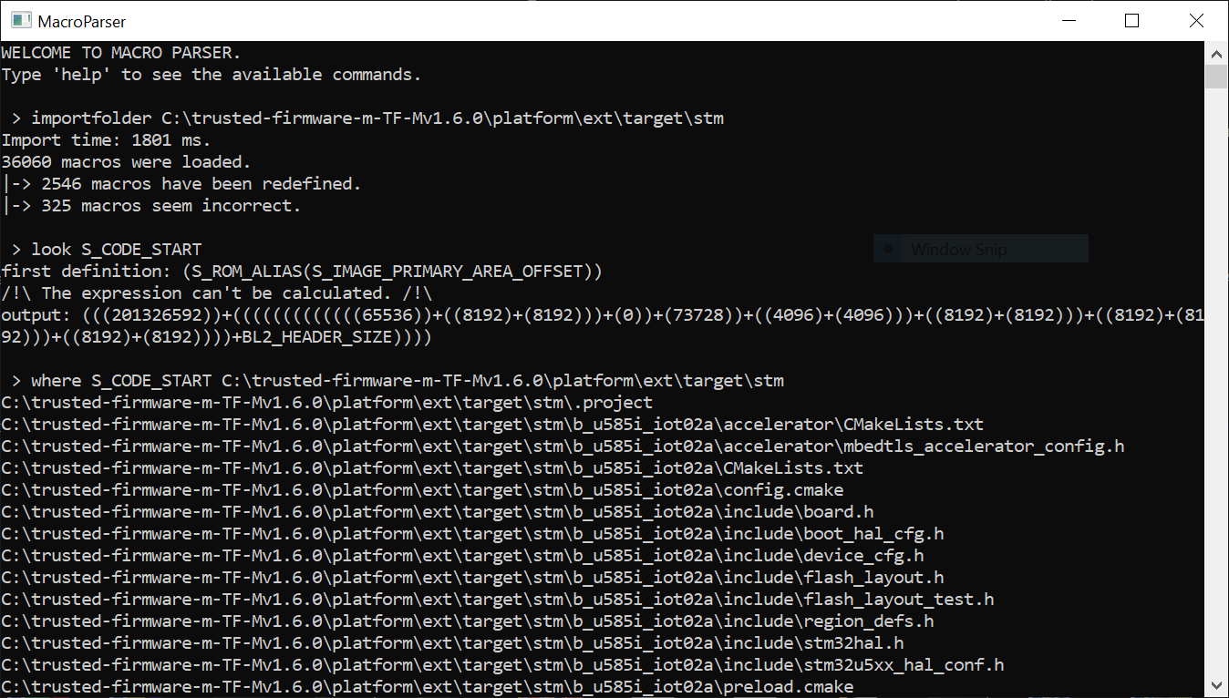
Task: Click the MacroParser app icon in title bar
Action: pyautogui.click(x=19, y=20)
